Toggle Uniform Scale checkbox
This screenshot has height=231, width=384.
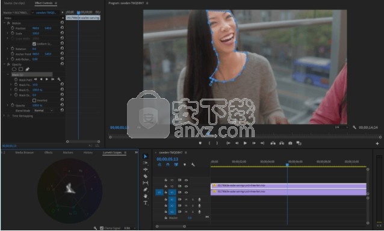pyautogui.click(x=34, y=44)
